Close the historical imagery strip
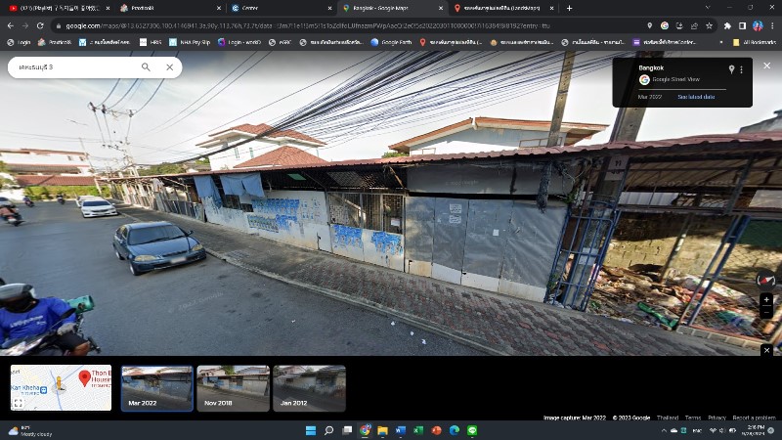This screenshot has height=440, width=782. 767,350
